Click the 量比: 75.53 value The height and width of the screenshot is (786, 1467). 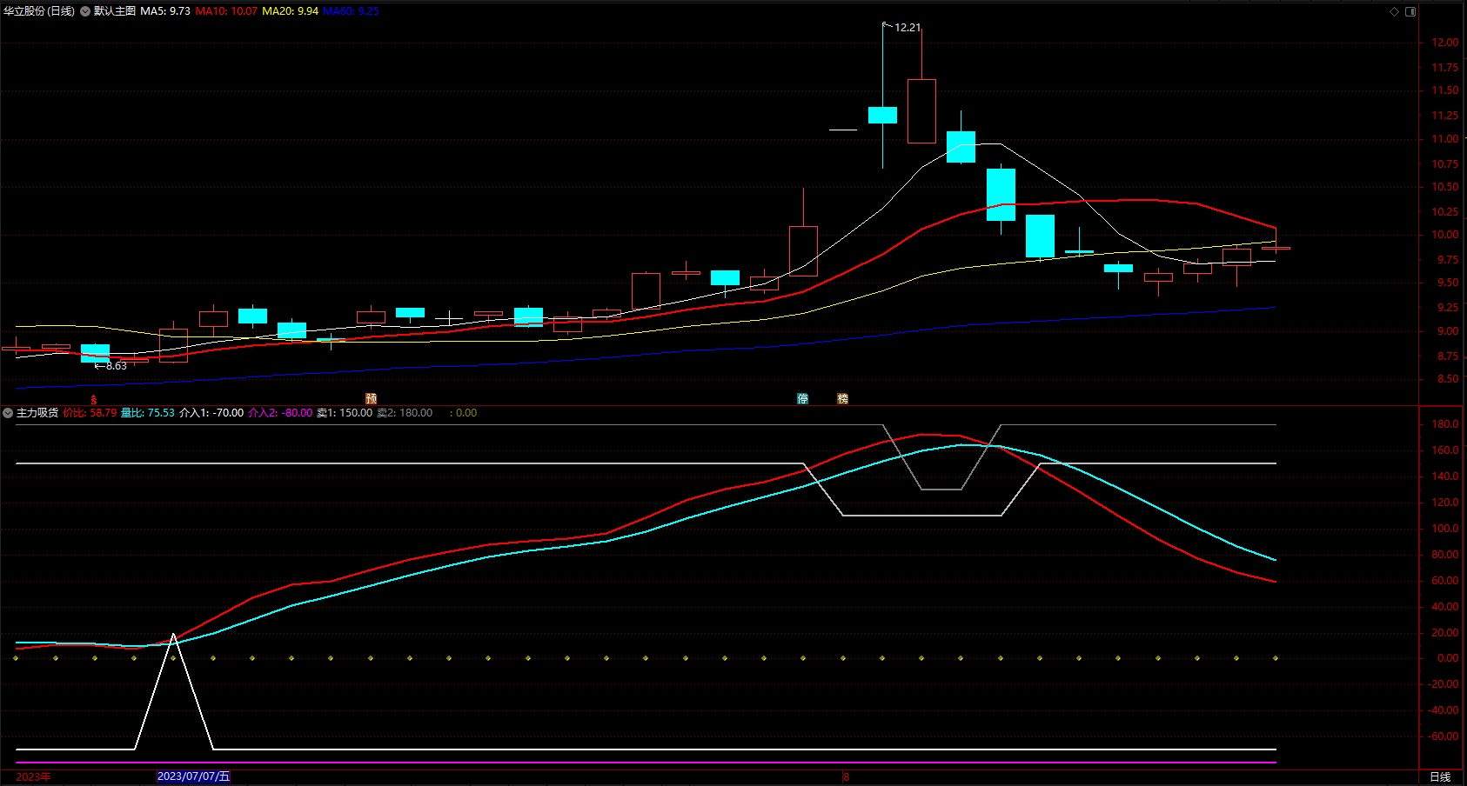(148, 413)
